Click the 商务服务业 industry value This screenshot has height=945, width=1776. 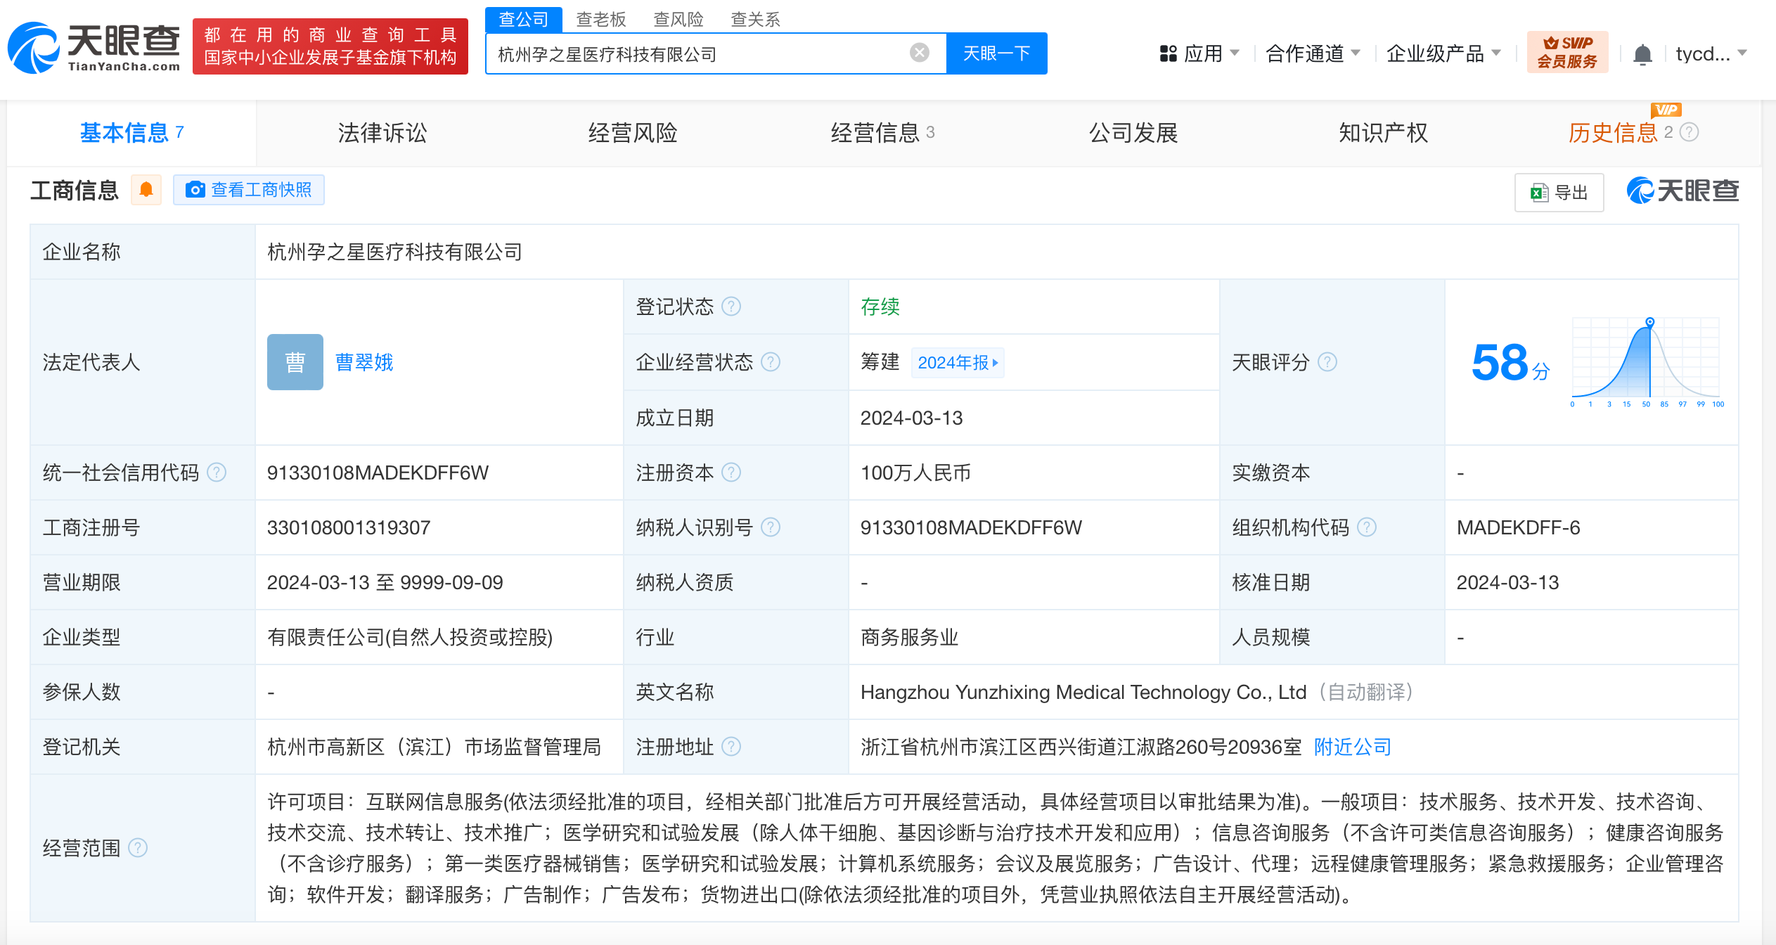pyautogui.click(x=910, y=637)
